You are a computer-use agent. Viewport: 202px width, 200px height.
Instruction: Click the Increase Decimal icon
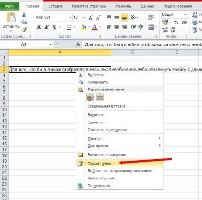click(165, 30)
